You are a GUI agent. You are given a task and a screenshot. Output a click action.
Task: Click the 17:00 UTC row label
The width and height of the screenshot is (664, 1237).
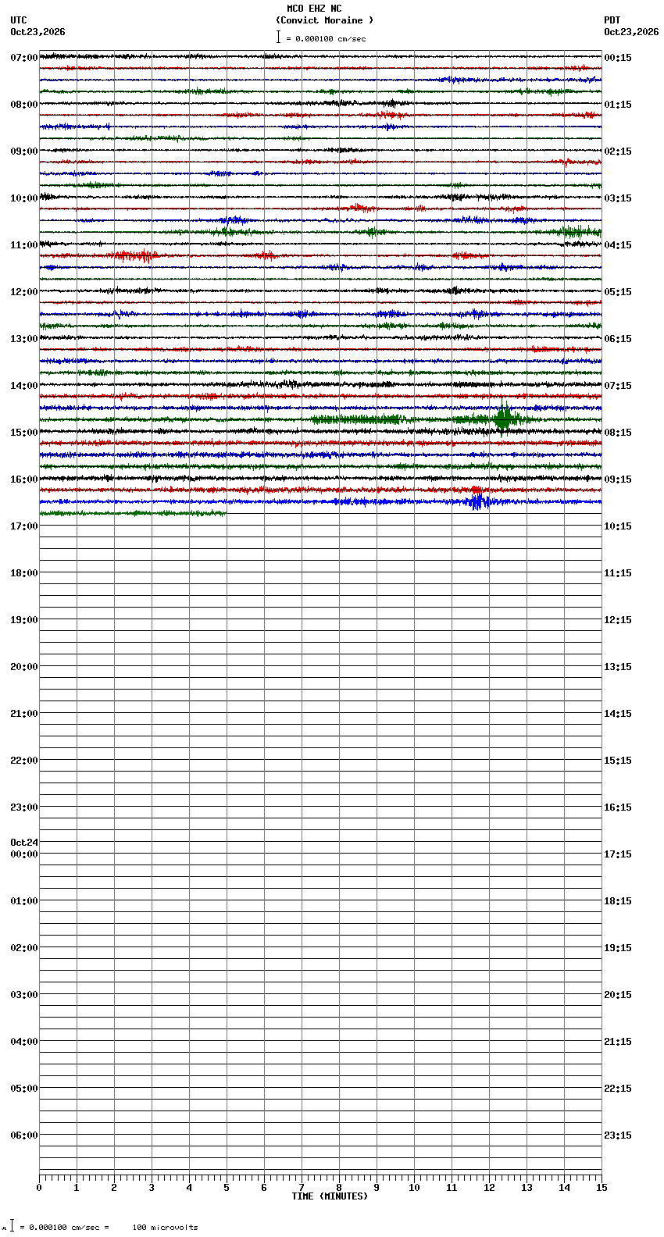24,526
